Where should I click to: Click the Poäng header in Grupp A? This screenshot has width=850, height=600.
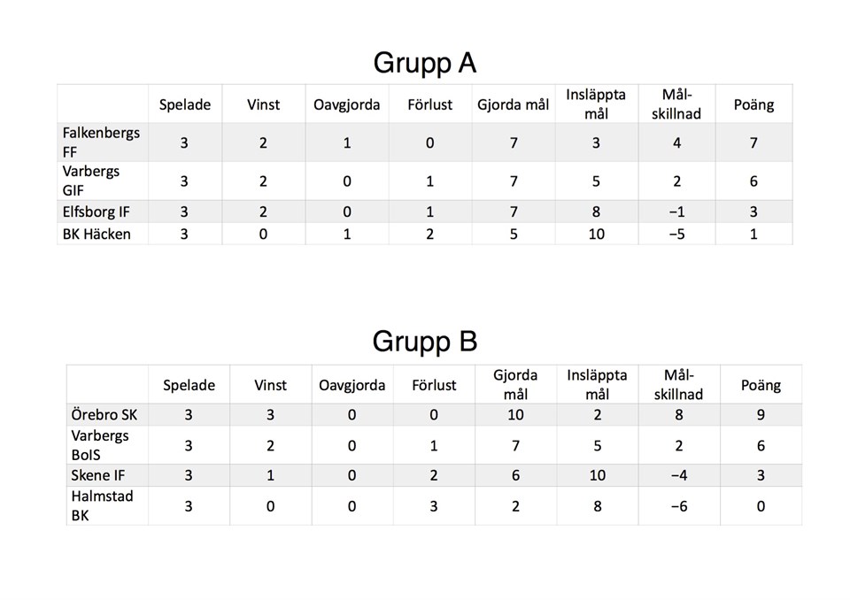[753, 104]
